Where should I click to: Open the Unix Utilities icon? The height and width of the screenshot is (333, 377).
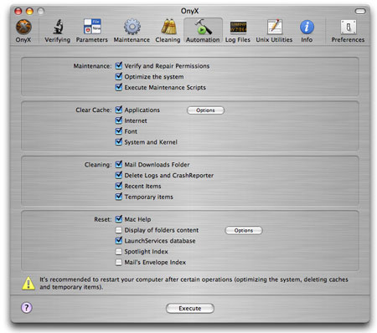coord(274,27)
